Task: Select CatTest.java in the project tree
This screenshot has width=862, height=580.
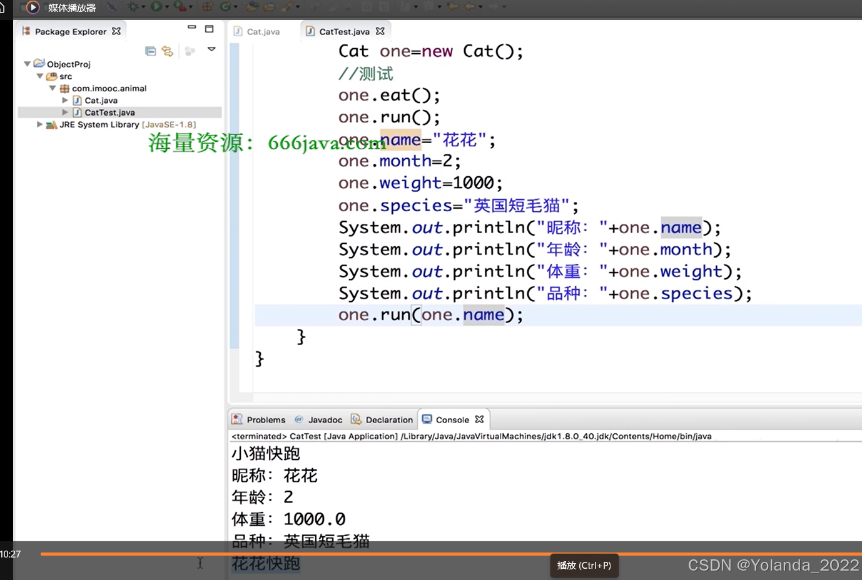Action: pyautogui.click(x=109, y=112)
